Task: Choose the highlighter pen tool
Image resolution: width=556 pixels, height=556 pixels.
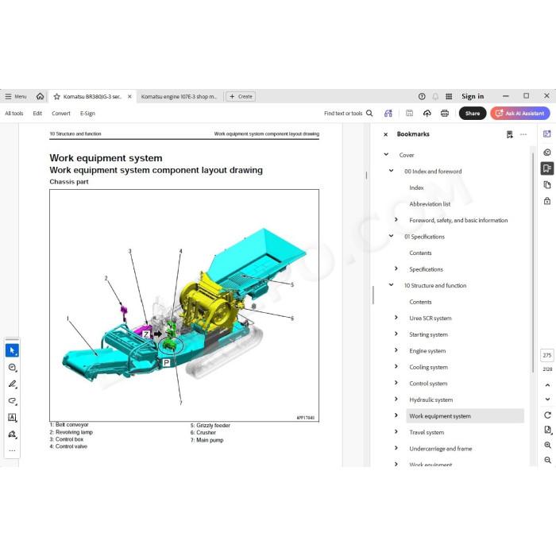Action: point(12,384)
